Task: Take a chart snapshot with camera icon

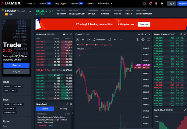Action: tap(148, 40)
